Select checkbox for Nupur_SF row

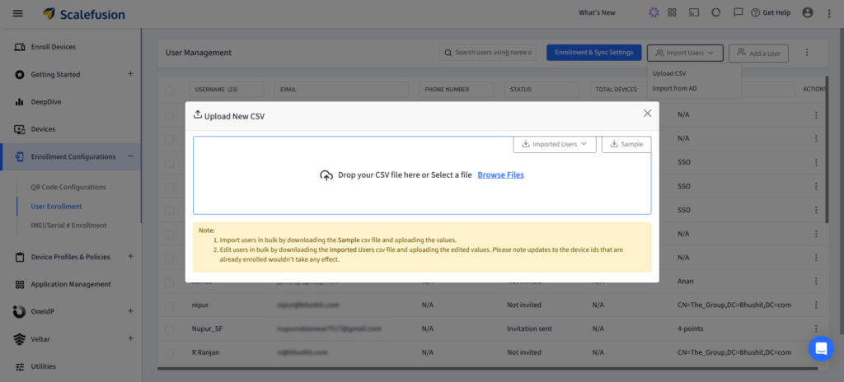coord(169,328)
